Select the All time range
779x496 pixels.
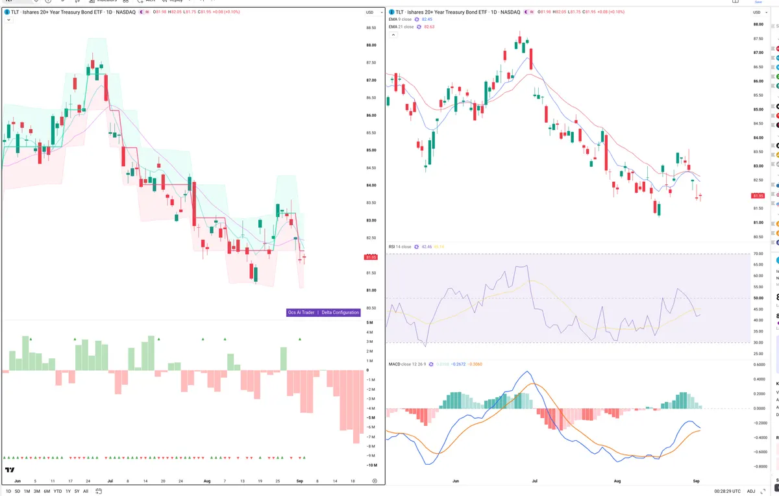86,491
